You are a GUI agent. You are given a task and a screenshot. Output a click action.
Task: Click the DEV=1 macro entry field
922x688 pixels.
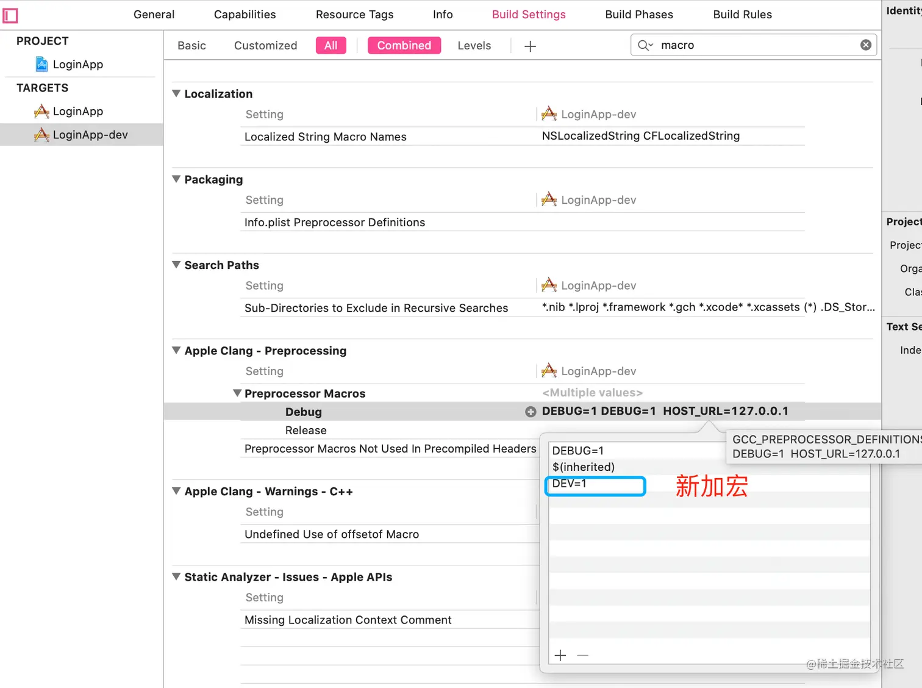[x=595, y=484]
